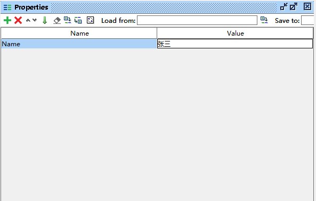The height and width of the screenshot is (201, 316).
Task: Add a new property with green plus
Action: click(7, 20)
